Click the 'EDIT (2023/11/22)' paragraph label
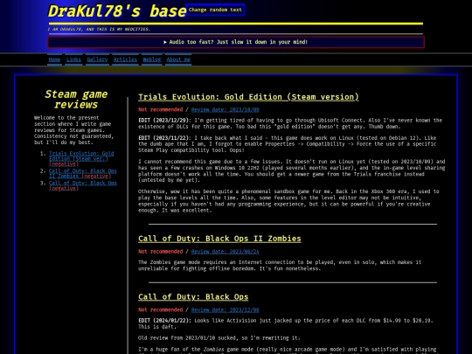 164,138
